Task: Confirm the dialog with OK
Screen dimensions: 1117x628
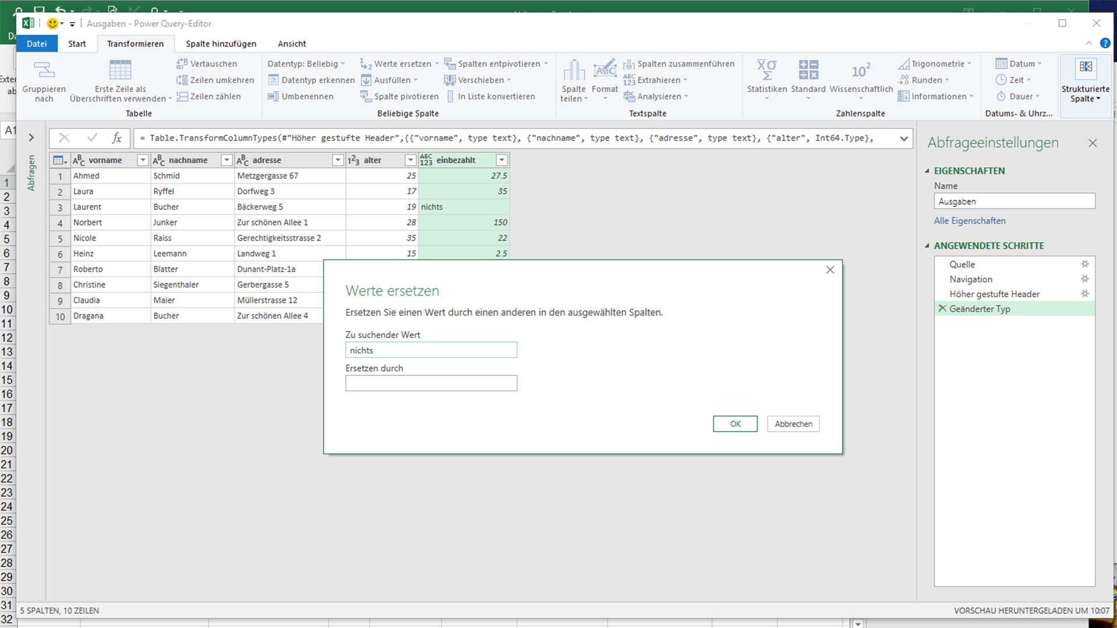Action: tap(735, 423)
